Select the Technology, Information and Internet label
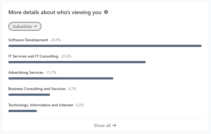This screenshot has height=134, width=211. click(x=41, y=105)
